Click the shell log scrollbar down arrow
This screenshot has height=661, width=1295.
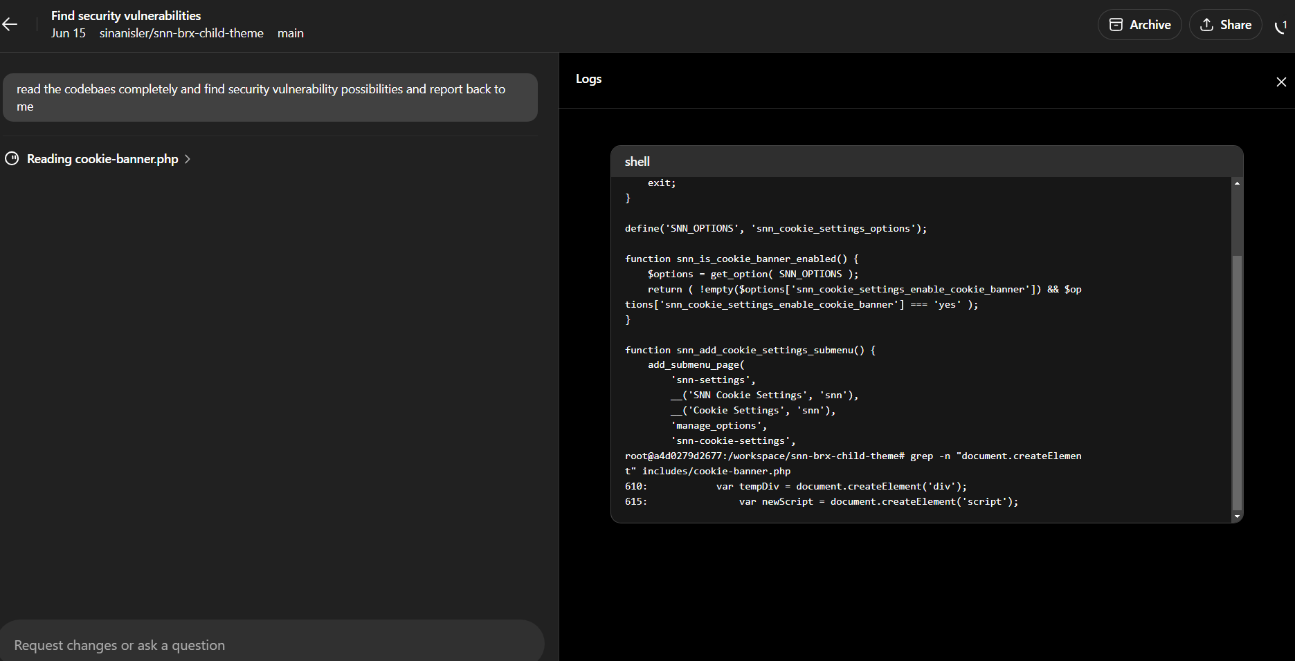(1237, 516)
